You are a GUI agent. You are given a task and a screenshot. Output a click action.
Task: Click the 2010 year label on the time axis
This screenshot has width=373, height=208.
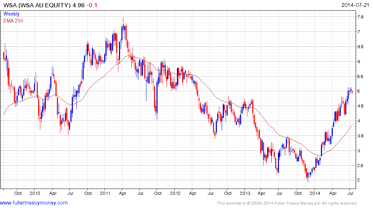tap(35, 193)
